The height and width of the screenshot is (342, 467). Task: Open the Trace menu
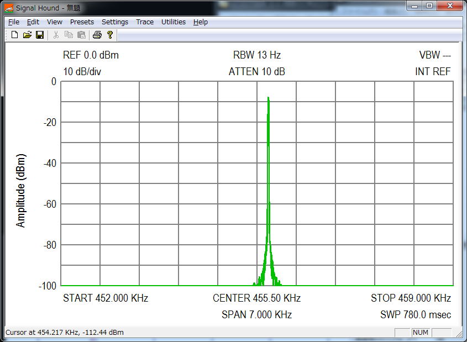[x=145, y=22]
